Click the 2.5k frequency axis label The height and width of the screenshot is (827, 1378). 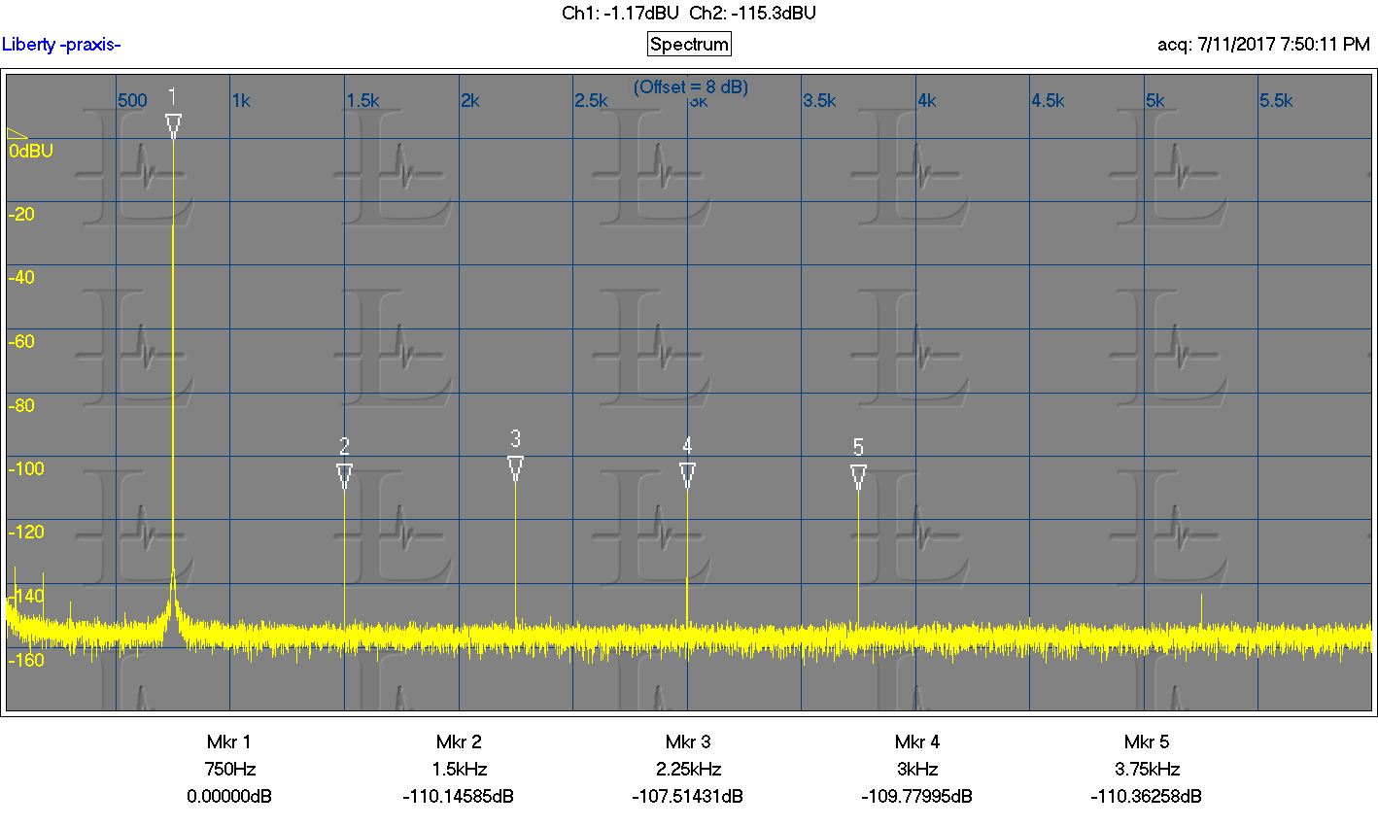pyautogui.click(x=591, y=100)
